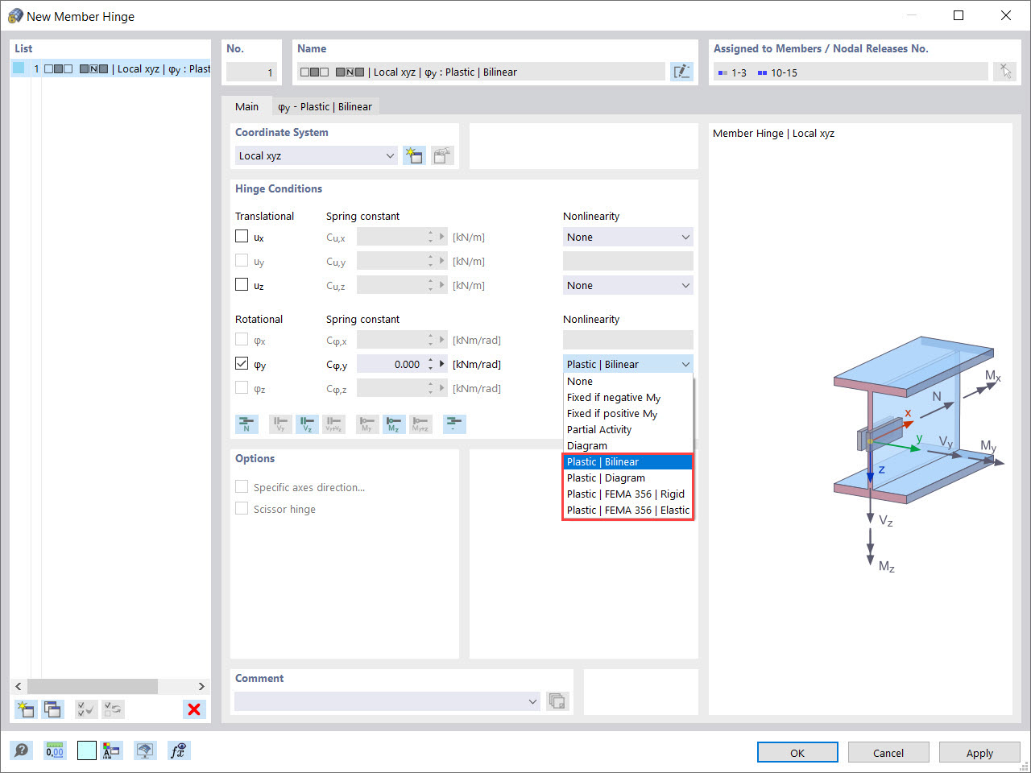Increase Cφ,y spring constant with the stepper
Image resolution: width=1031 pixels, height=773 pixels.
[x=432, y=360]
